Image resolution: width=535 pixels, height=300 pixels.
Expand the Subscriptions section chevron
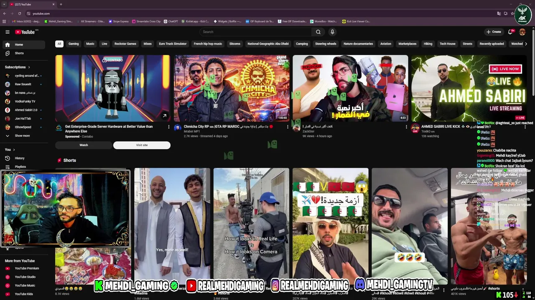click(29, 67)
